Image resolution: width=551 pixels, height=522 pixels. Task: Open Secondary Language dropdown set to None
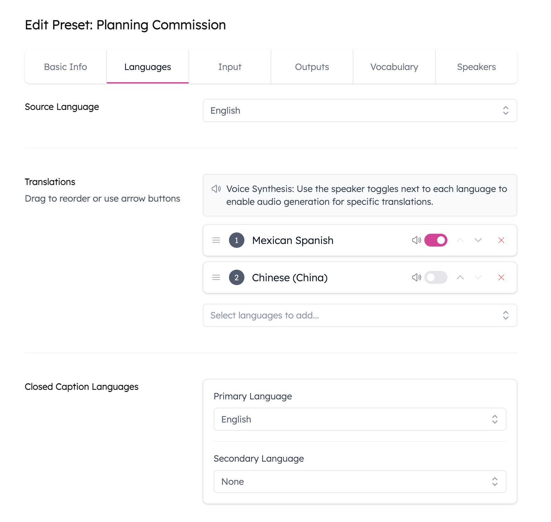click(x=360, y=482)
